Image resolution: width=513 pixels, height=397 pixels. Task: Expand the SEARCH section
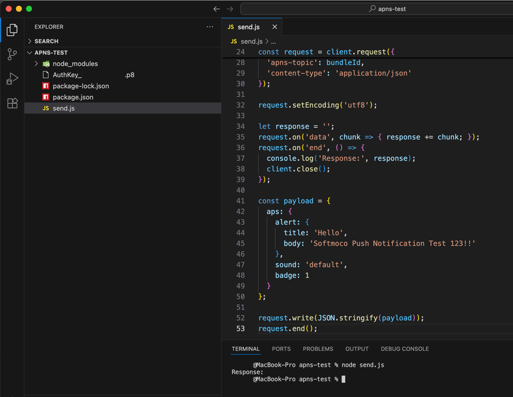[46, 41]
